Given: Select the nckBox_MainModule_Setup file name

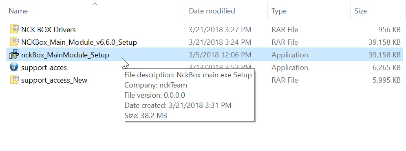Looking at the screenshot, I should 65,55.
